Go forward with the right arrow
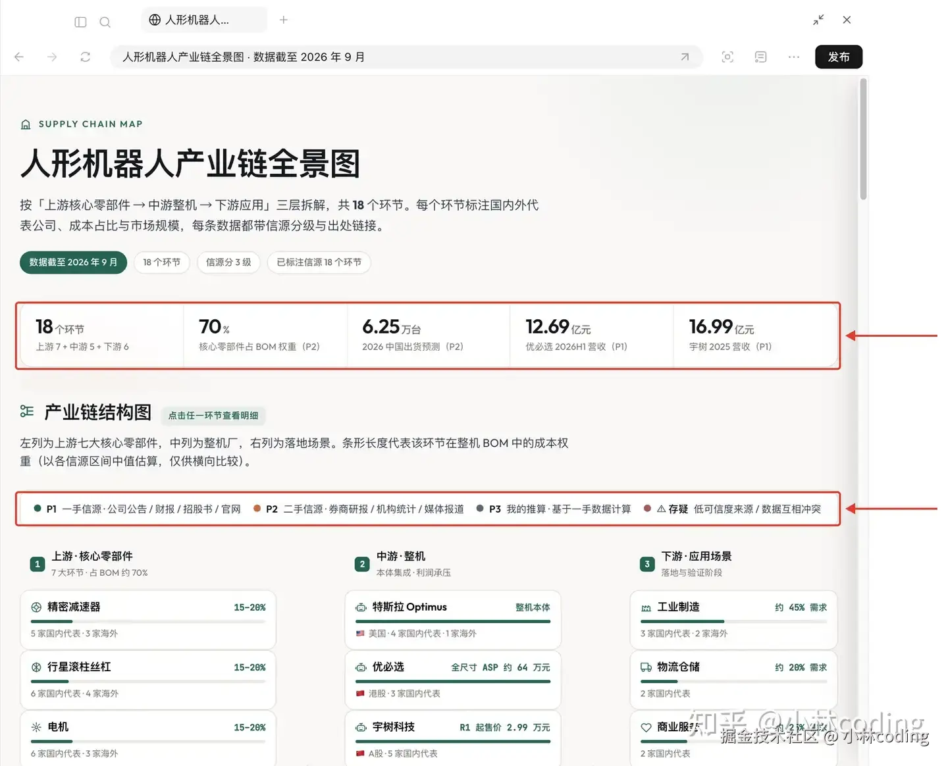Image resolution: width=948 pixels, height=766 pixels. (x=52, y=57)
